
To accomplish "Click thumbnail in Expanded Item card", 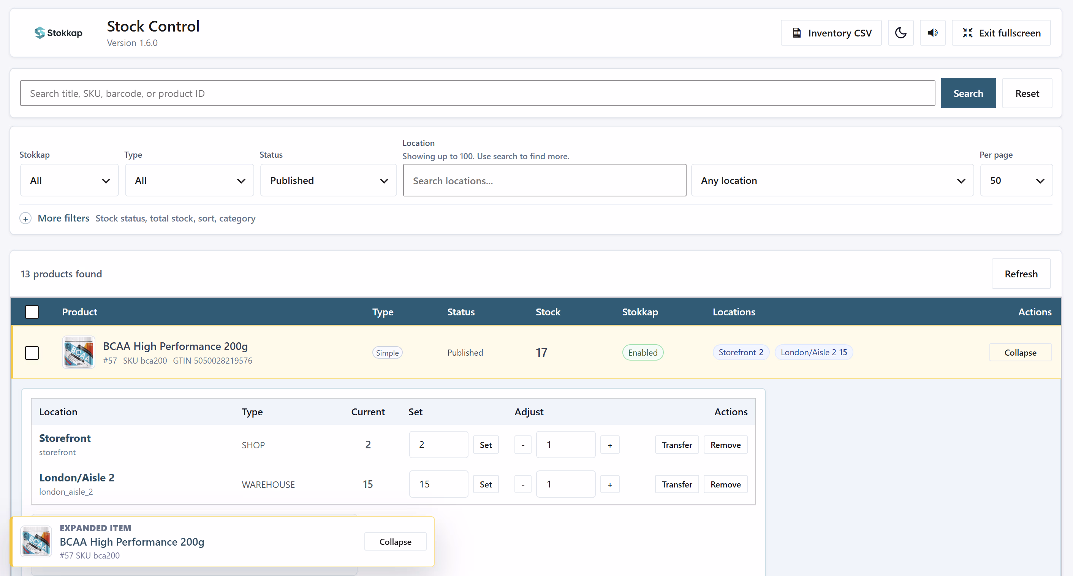I will [x=36, y=541].
